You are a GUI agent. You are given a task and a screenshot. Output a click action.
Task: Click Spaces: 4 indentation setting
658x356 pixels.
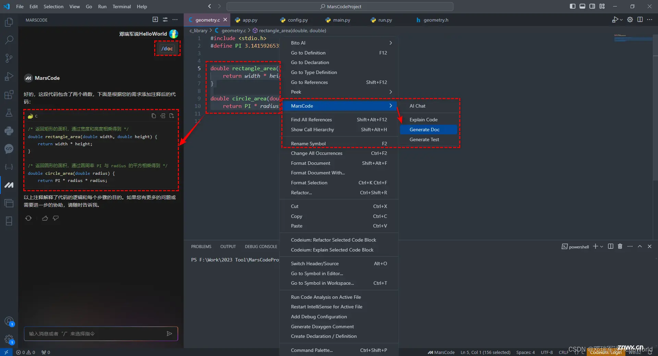coord(525,352)
